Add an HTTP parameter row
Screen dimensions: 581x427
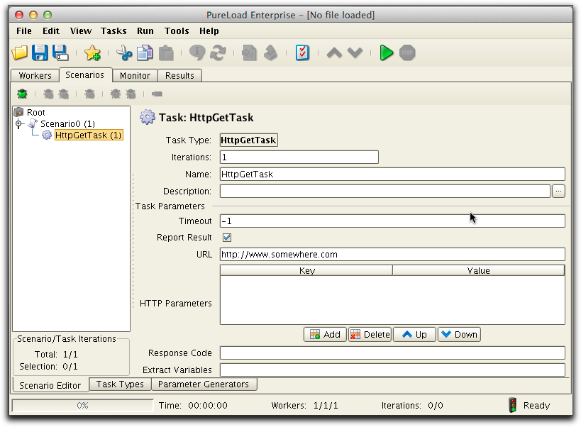[x=325, y=334]
